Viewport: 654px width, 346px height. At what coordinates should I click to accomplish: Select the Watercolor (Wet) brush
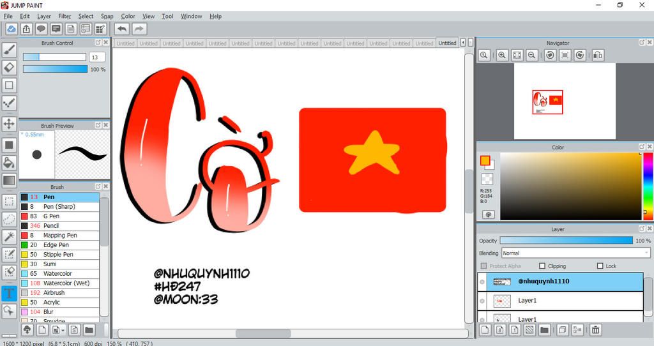59,283
